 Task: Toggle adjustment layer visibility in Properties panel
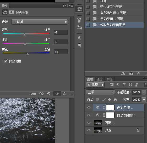pos(57,94)
